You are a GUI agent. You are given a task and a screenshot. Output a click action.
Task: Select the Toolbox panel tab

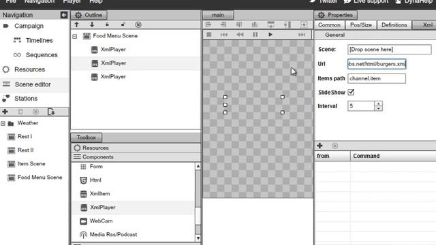87,137
